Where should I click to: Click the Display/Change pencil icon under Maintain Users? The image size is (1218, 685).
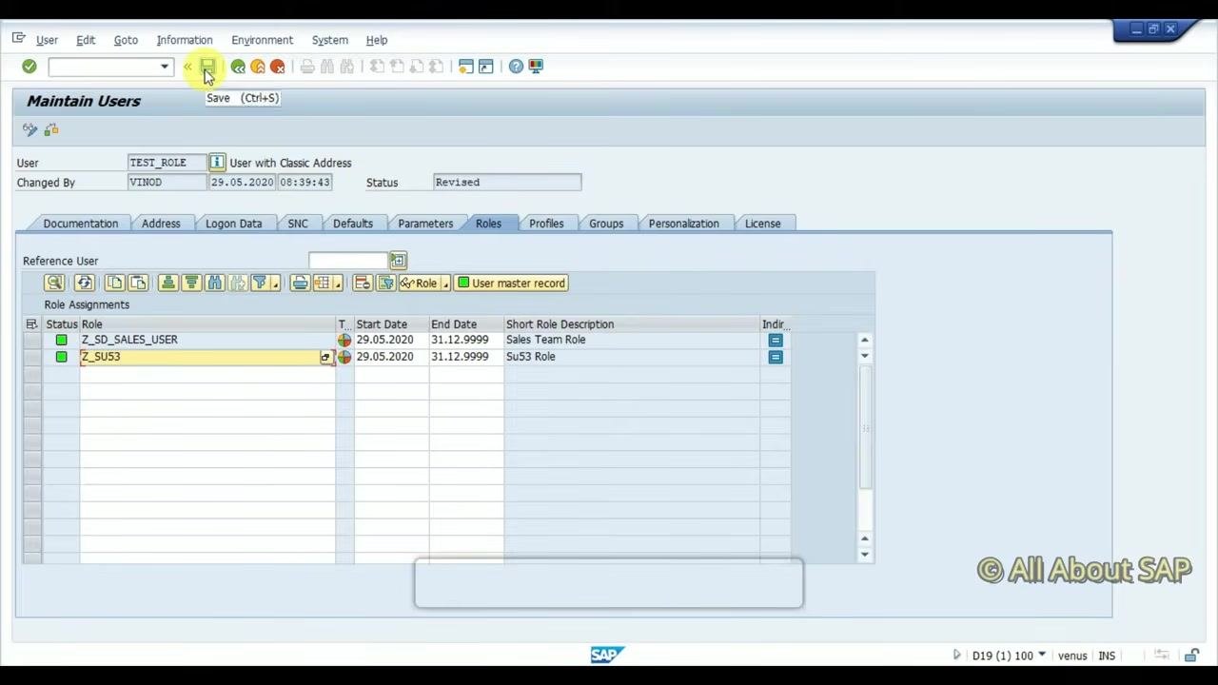click(30, 129)
